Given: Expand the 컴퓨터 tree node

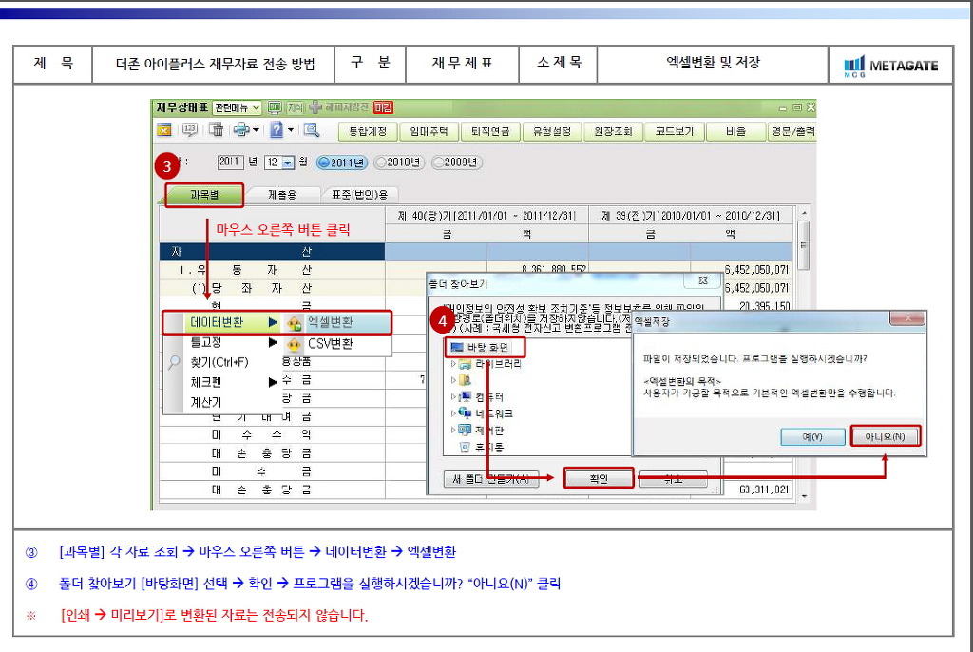Looking at the screenshot, I should point(453,396).
